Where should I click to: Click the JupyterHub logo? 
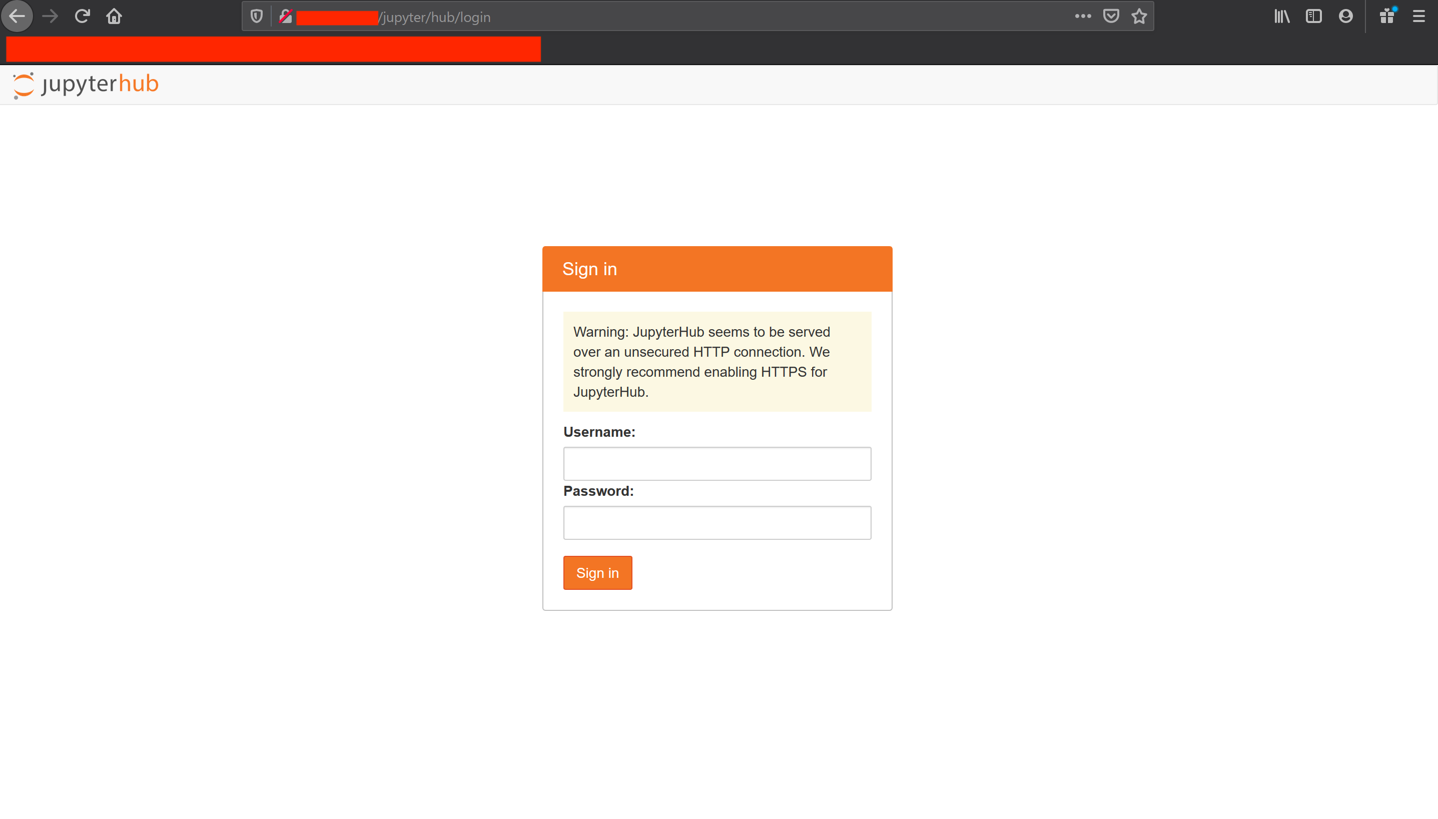point(86,85)
